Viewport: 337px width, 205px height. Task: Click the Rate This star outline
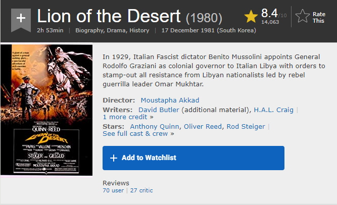302,17
